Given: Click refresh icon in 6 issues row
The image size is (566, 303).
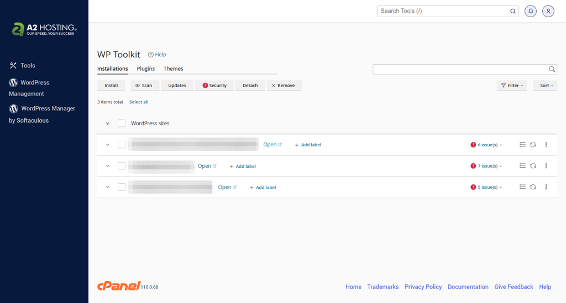Looking at the screenshot, I should point(533,145).
